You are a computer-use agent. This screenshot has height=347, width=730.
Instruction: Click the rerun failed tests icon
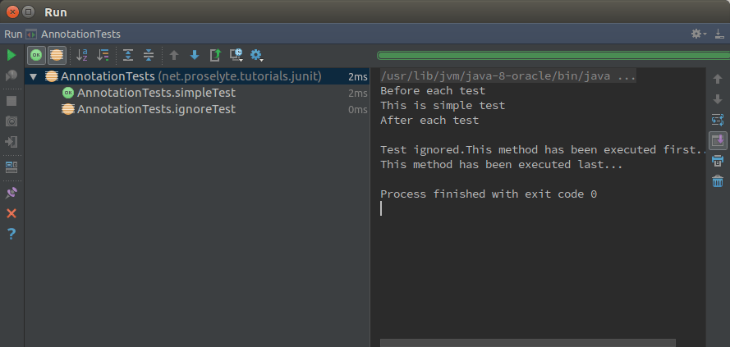11,75
